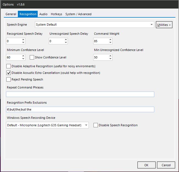Open the System / Advanced tab
This screenshot has width=179, height=172.
(x=78, y=14)
